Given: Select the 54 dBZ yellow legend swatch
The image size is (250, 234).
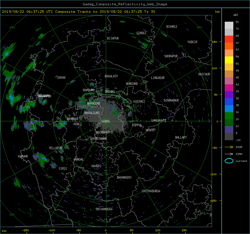Looking at the screenshot, I should [229, 60].
